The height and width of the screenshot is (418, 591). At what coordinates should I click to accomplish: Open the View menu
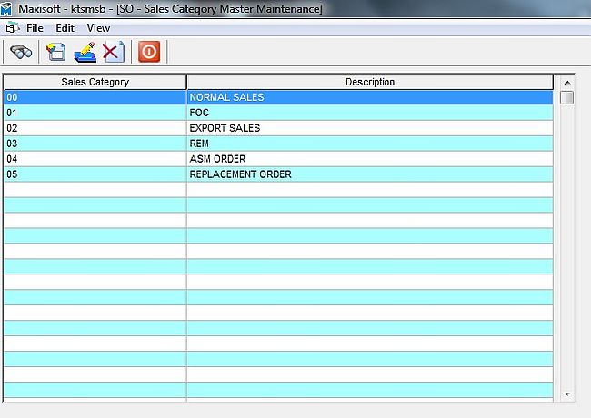98,28
